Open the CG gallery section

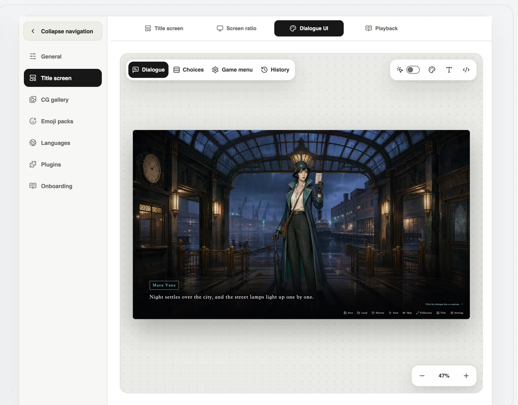tap(63, 100)
